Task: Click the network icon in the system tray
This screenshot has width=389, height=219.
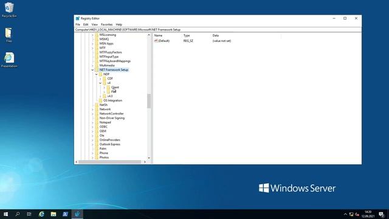Action: tap(351, 214)
